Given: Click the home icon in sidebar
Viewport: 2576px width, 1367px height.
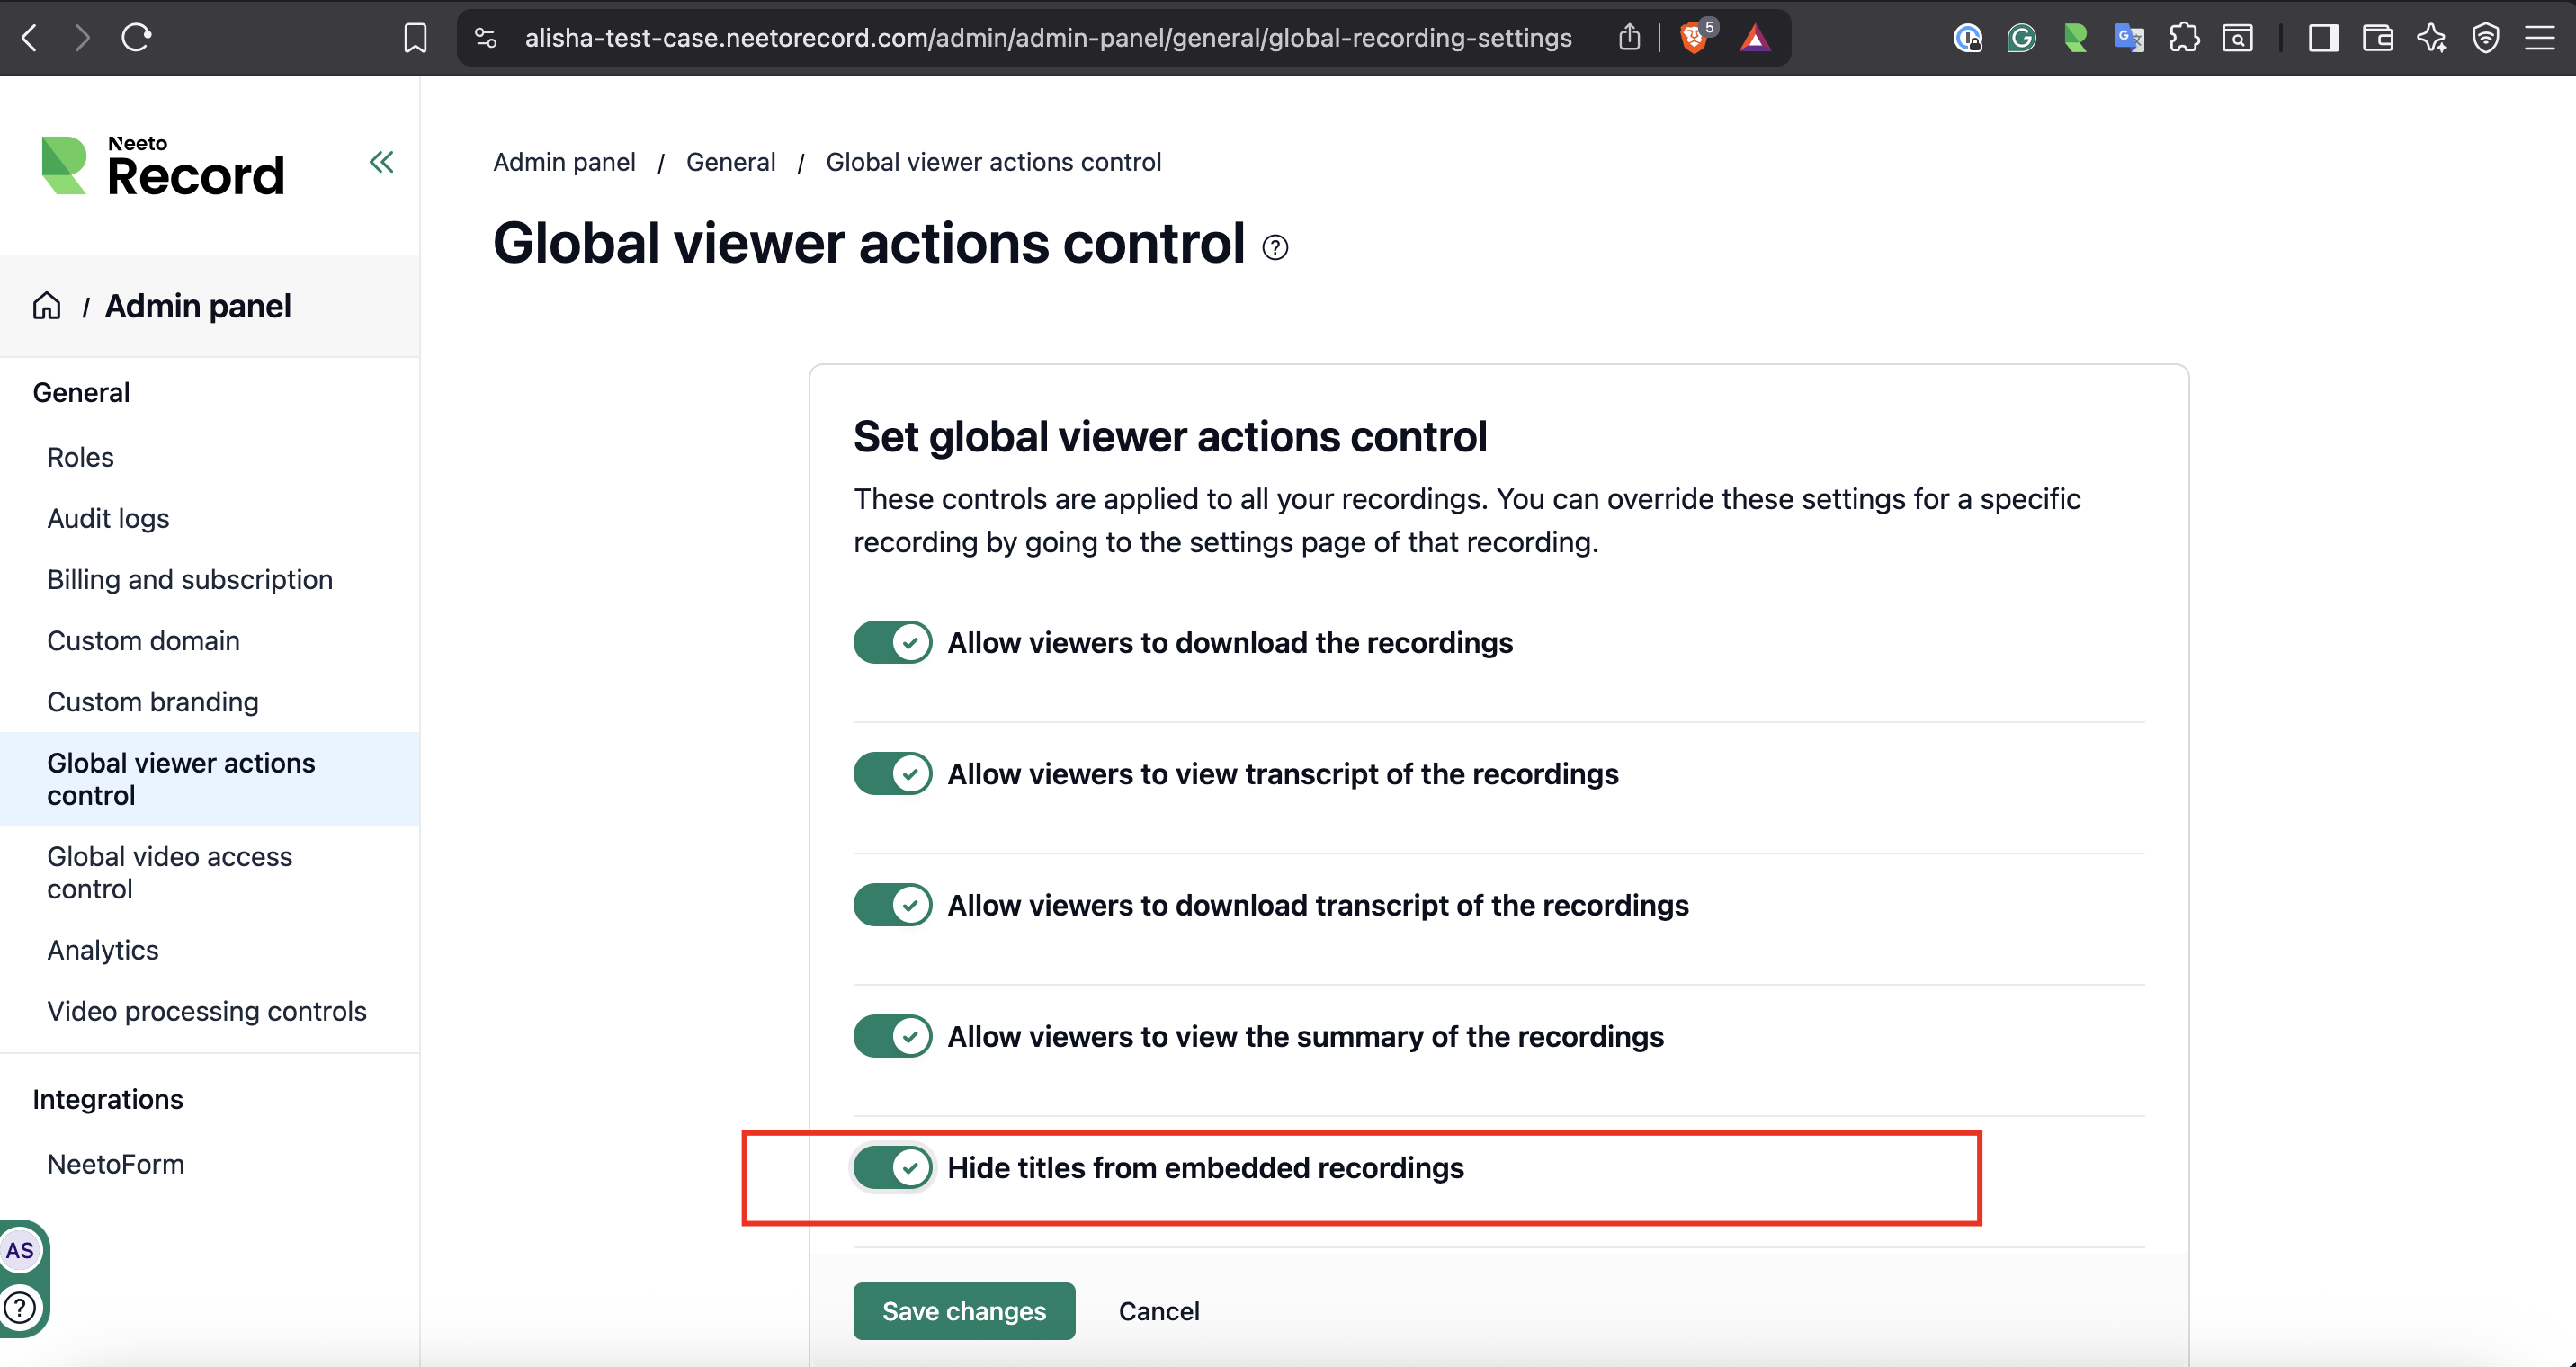Looking at the screenshot, I should [x=47, y=306].
